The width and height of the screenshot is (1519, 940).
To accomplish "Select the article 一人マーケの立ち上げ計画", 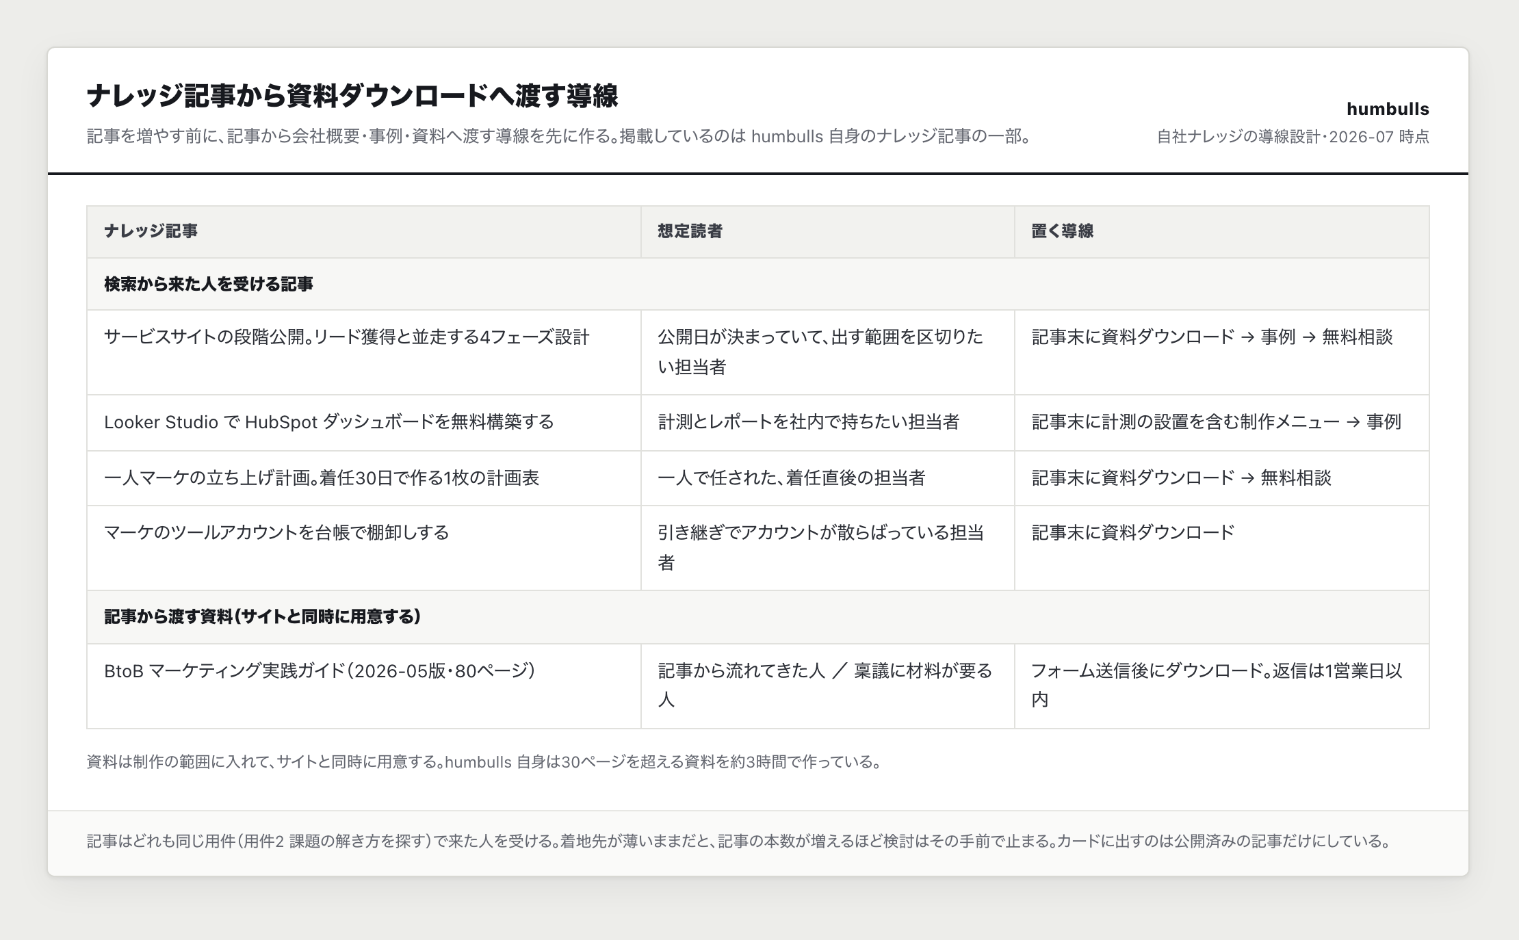I will click(363, 478).
